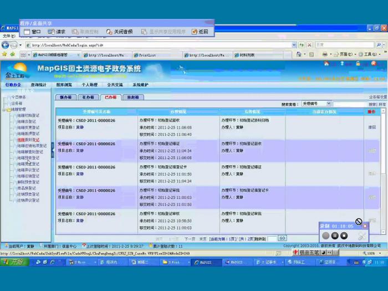Pause the screen recording
The height and width of the screenshot is (291, 388).
click(x=335, y=236)
